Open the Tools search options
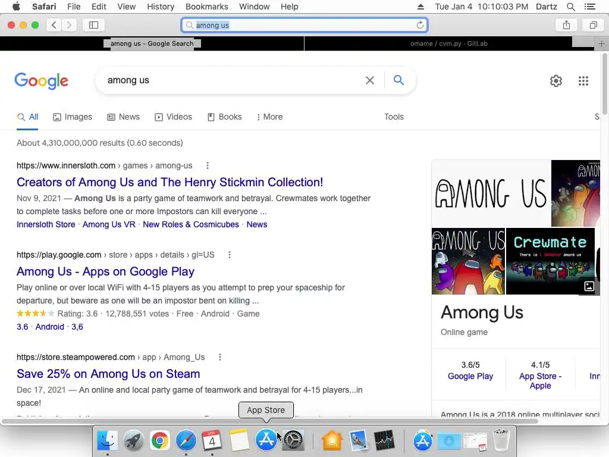 (394, 117)
